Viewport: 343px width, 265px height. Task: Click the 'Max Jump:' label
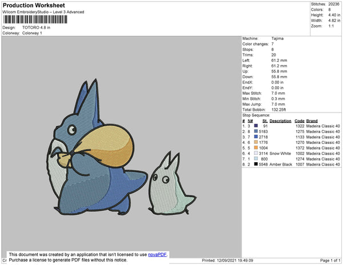coord(252,104)
